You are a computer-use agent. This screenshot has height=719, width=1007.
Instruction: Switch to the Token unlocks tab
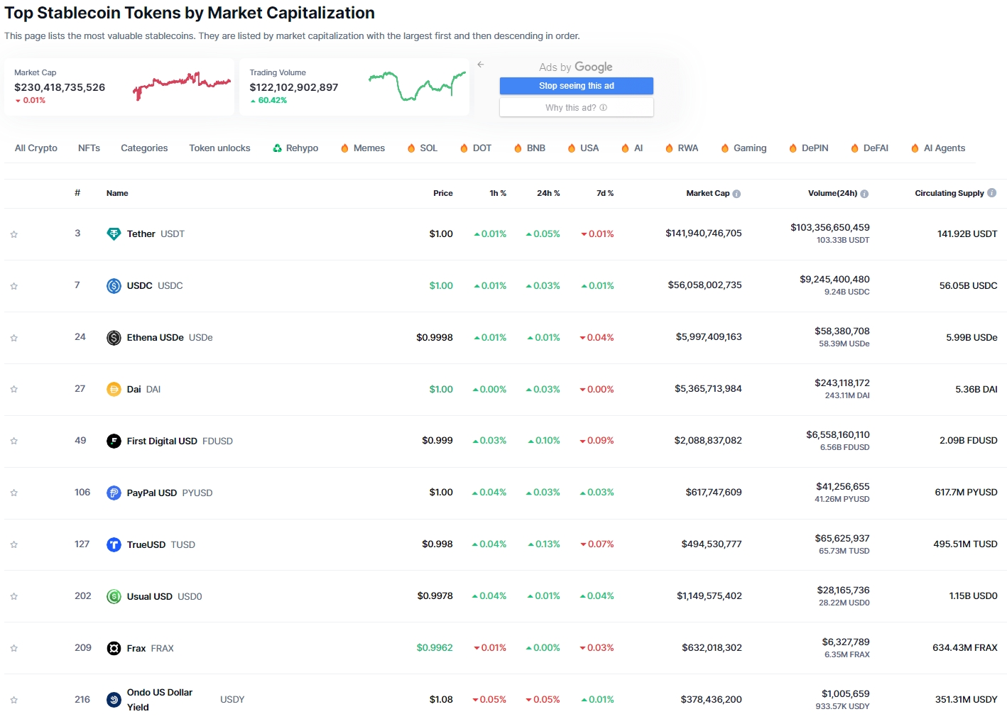pos(219,148)
